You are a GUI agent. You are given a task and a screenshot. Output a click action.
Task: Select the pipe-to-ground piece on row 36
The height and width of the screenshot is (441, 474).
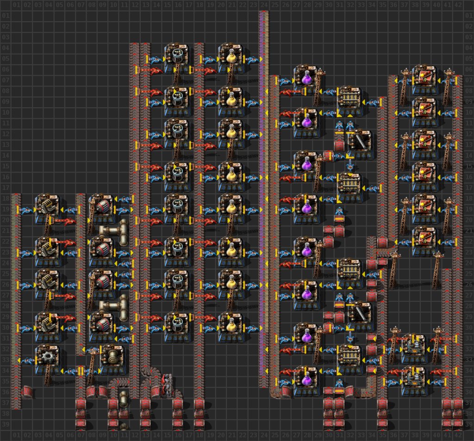click(124, 398)
